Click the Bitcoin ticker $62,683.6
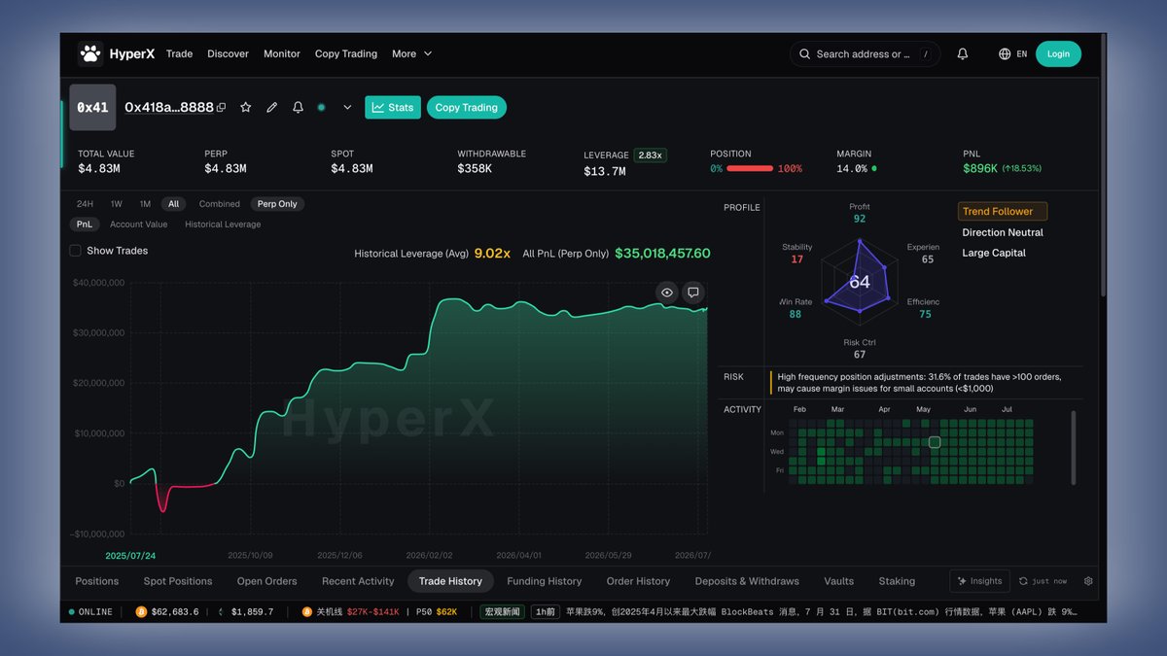The image size is (1167, 656). click(x=167, y=612)
